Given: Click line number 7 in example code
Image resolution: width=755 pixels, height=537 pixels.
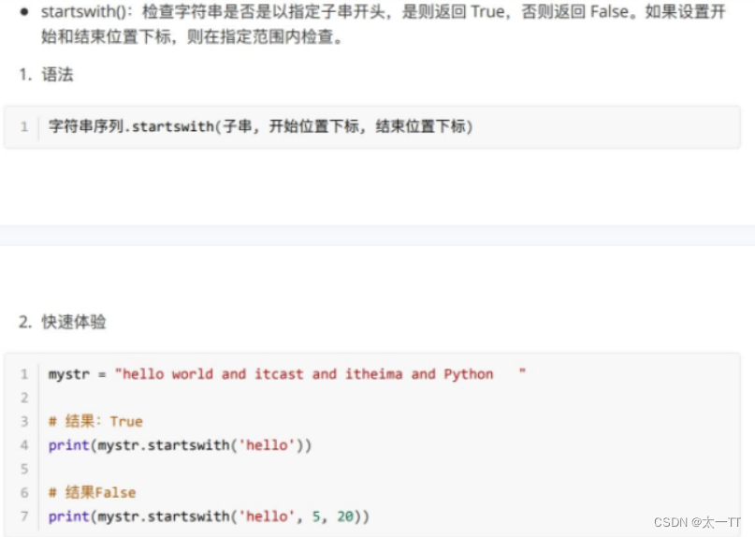Looking at the screenshot, I should (24, 516).
